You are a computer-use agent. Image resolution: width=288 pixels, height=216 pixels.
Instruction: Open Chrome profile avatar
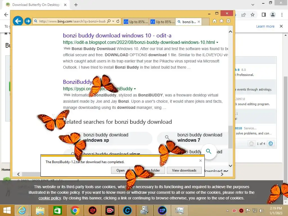coord(273,15)
